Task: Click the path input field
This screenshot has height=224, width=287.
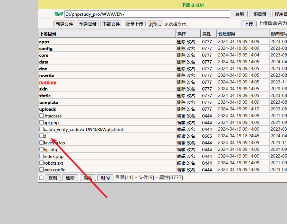Action: [147, 14]
